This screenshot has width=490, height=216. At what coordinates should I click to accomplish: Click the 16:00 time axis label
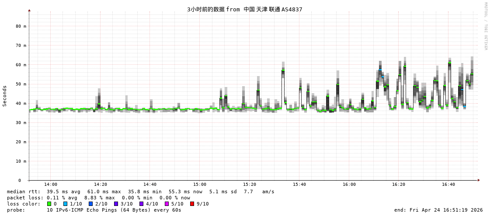click(349, 185)
